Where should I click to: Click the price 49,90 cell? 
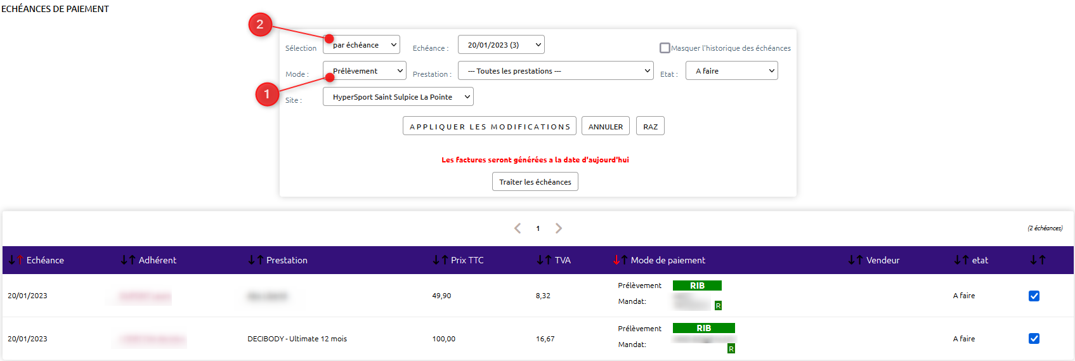pyautogui.click(x=441, y=296)
